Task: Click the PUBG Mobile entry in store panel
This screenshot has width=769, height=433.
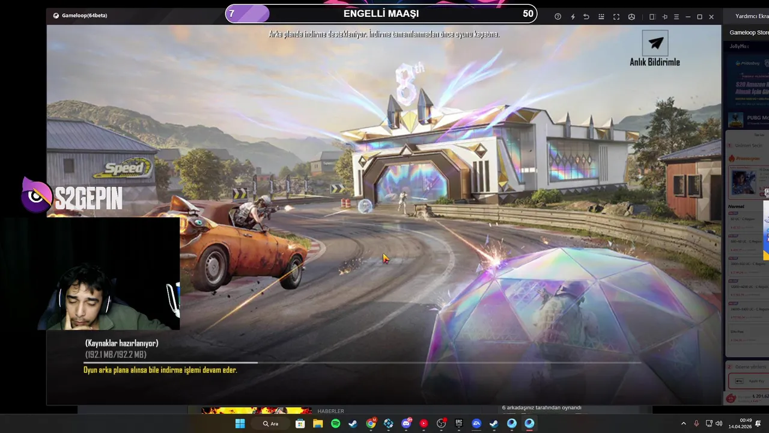Action: [748, 119]
